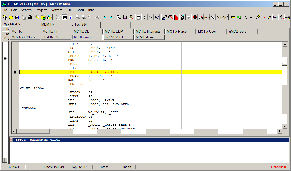This screenshot has width=291, height=171.
Task: Click the cyan right arrow icon
Action: point(111,17)
